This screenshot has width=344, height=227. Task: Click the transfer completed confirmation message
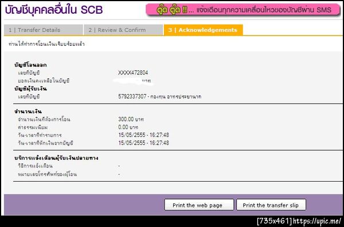coord(46,44)
